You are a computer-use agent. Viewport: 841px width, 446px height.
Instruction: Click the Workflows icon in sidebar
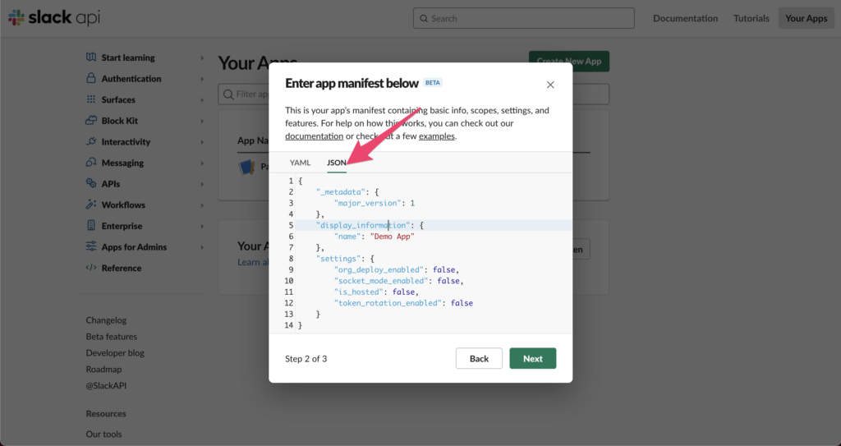tap(91, 205)
